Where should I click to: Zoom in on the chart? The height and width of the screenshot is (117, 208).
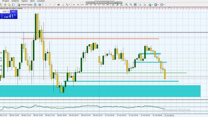(127, 5)
